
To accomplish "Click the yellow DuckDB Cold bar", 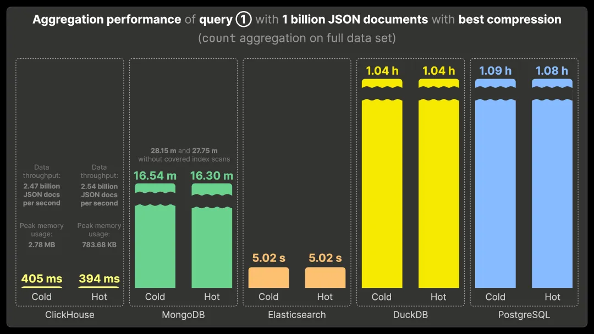I will coord(382,183).
